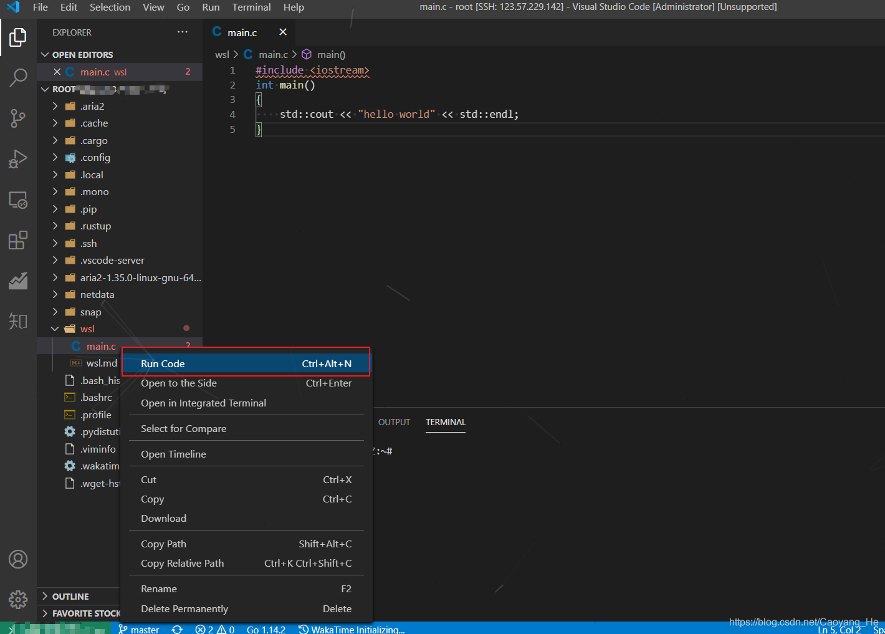The image size is (885, 634).
Task: Click the Remote Explorer icon
Action: click(x=18, y=199)
